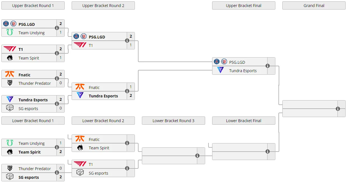The height and width of the screenshot is (185, 347).
Task: Click info icon on Upper Bracket Final match
Action: [267, 66]
